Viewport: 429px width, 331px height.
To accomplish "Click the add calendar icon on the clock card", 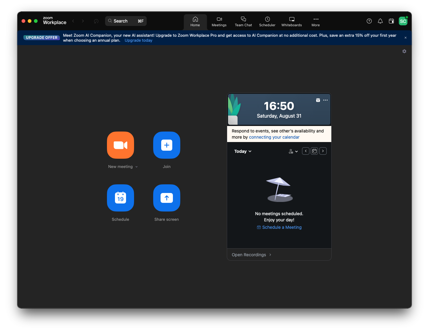I will pos(318,100).
